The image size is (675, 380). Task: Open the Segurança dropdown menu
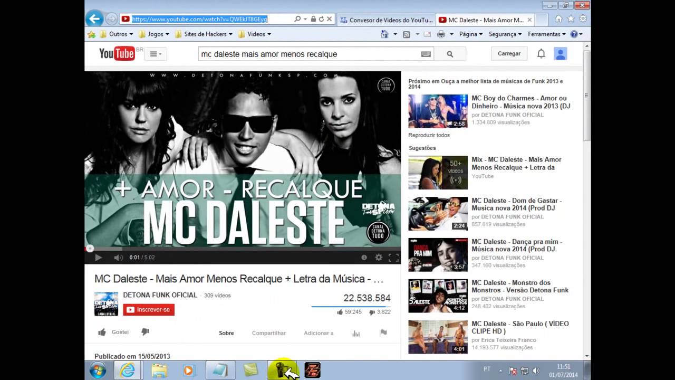coord(505,34)
